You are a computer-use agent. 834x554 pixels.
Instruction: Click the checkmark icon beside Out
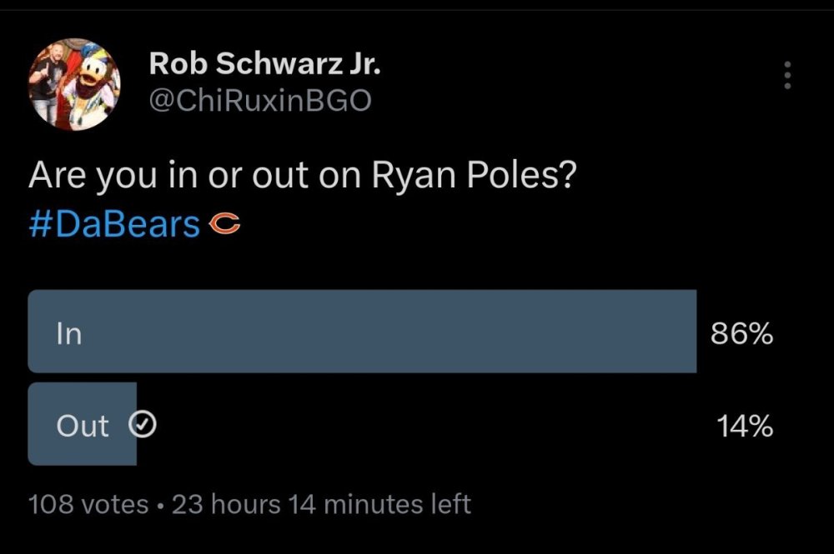[143, 426]
